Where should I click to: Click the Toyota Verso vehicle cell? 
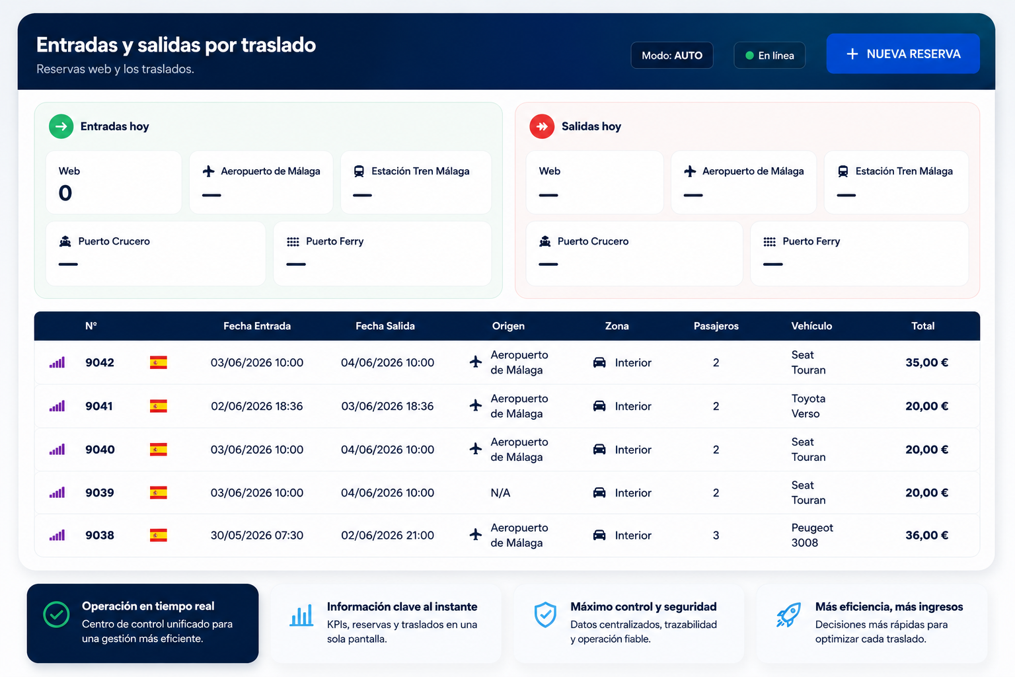pyautogui.click(x=808, y=406)
